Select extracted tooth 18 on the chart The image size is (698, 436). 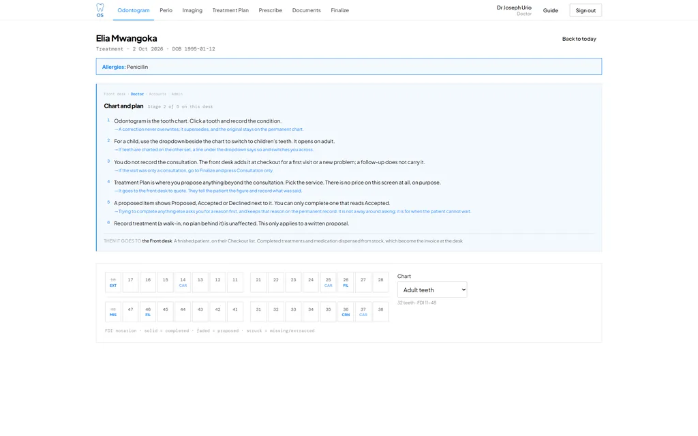113,282
